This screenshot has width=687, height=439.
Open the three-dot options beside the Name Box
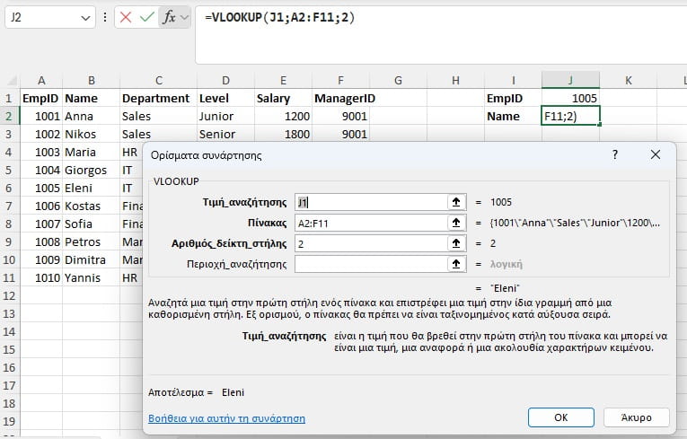tap(105, 18)
